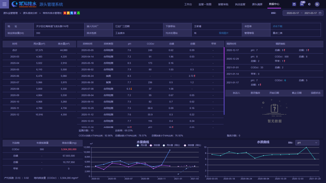Click the 点击下载 link

(x=277, y=26)
